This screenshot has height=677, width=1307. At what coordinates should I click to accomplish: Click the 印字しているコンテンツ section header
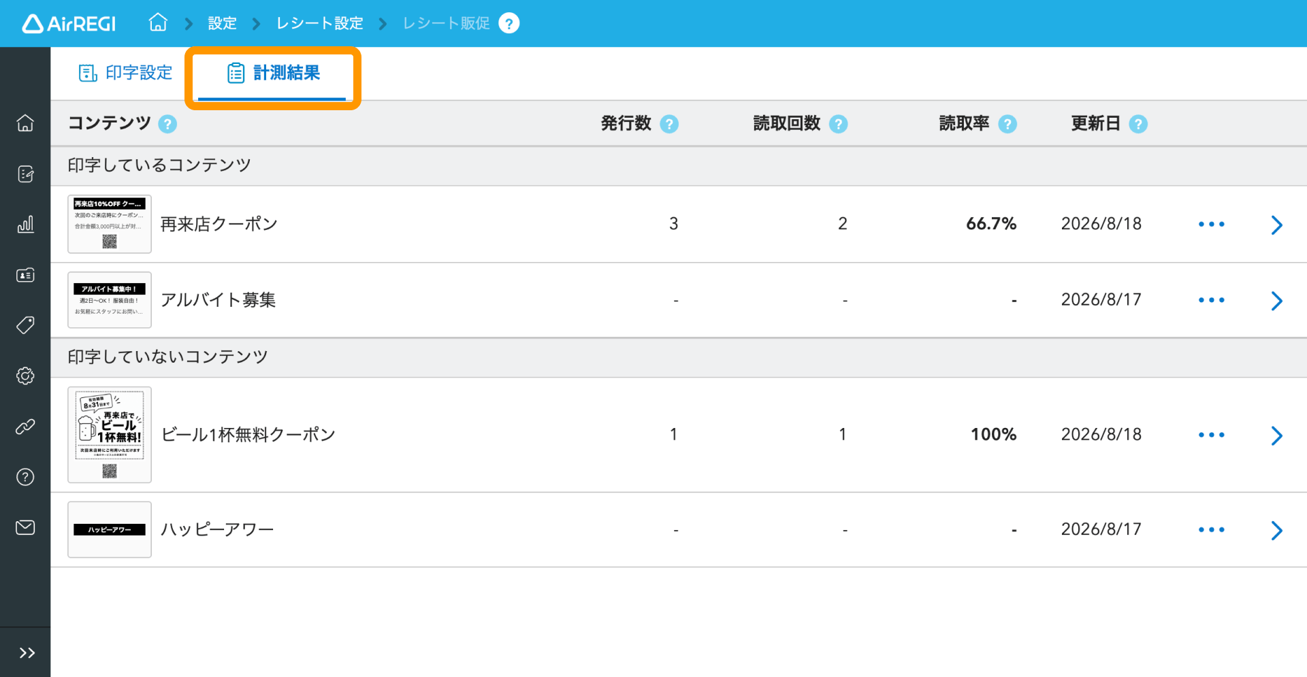(x=159, y=165)
